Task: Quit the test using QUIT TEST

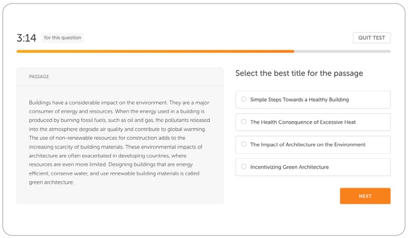Action: 371,38
